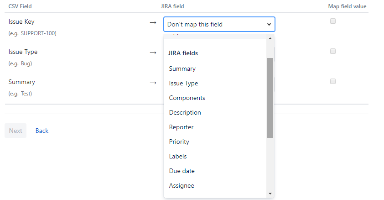Click the 'JIRA fields' group header
Viewport: 384px width, 200px height.
pos(183,53)
